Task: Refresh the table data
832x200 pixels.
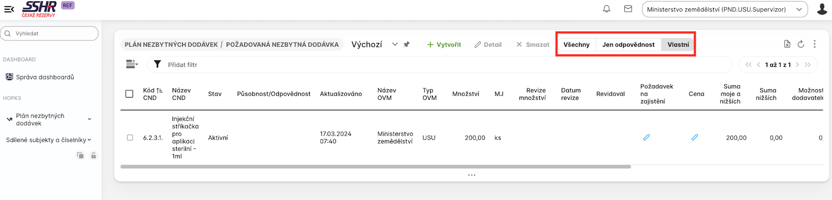Action: click(801, 44)
